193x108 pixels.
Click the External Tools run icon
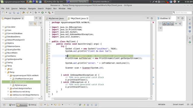click(x=49, y=13)
